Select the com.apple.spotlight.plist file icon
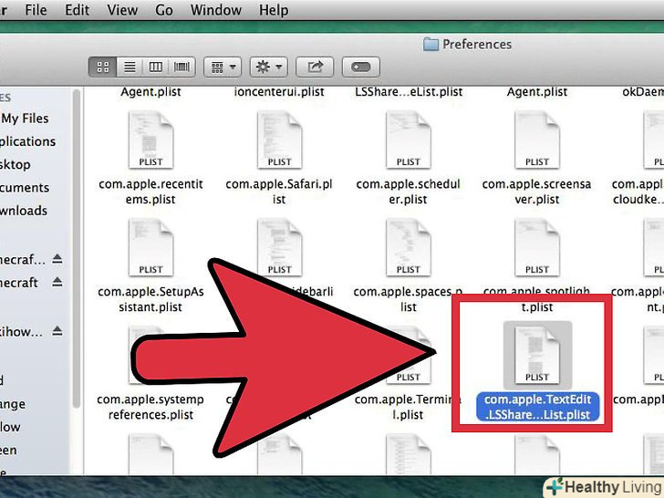This screenshot has width=664, height=498. click(537, 247)
